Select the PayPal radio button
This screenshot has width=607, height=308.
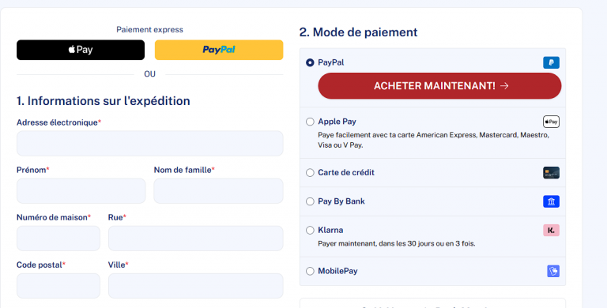pos(310,62)
